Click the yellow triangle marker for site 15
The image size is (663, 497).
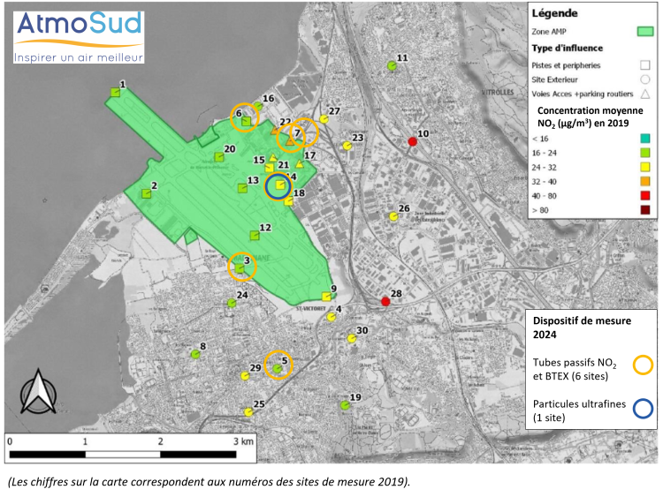point(273,158)
